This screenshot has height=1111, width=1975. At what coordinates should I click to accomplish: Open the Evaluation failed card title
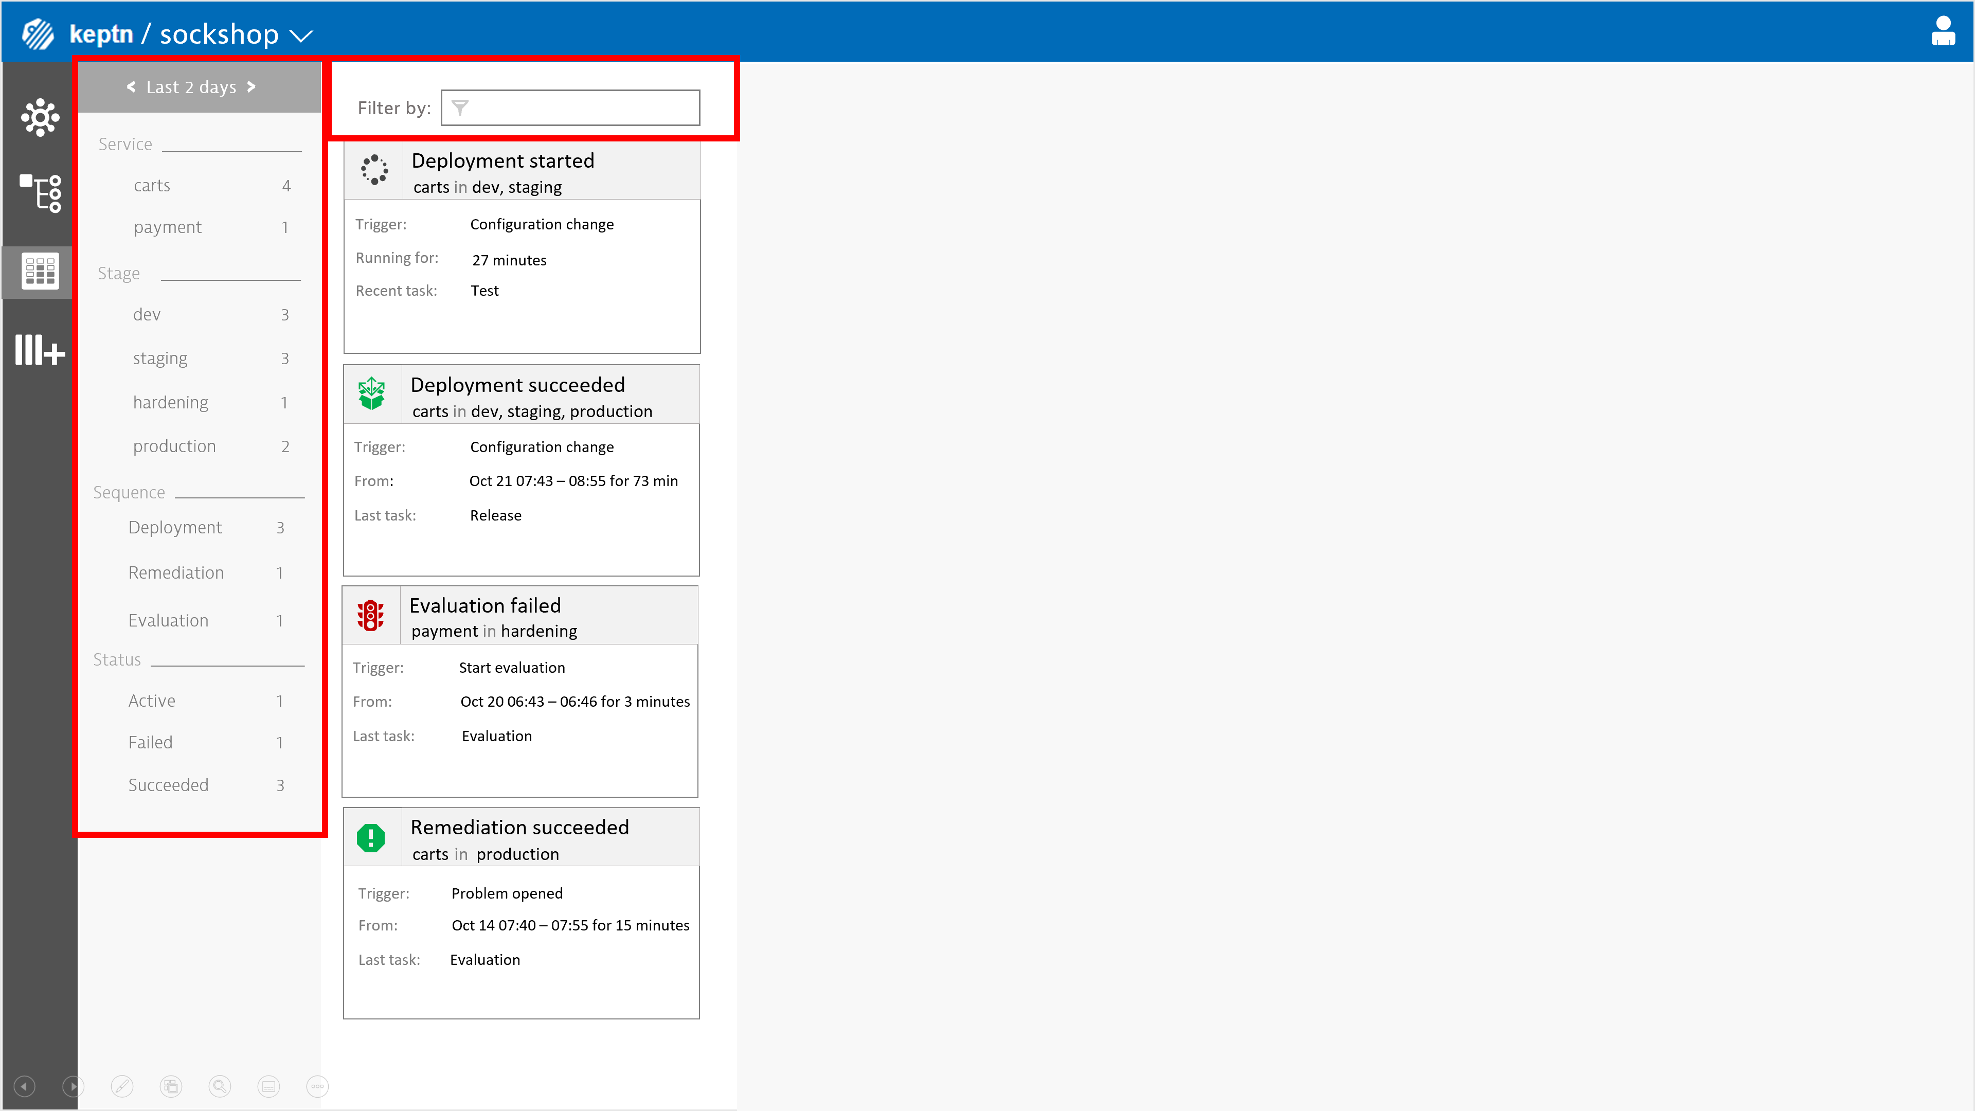(486, 606)
